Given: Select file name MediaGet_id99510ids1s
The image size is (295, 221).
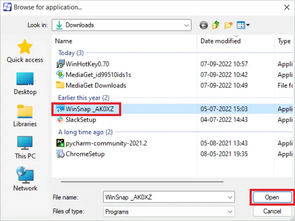Looking at the screenshot, I should click(x=98, y=75).
